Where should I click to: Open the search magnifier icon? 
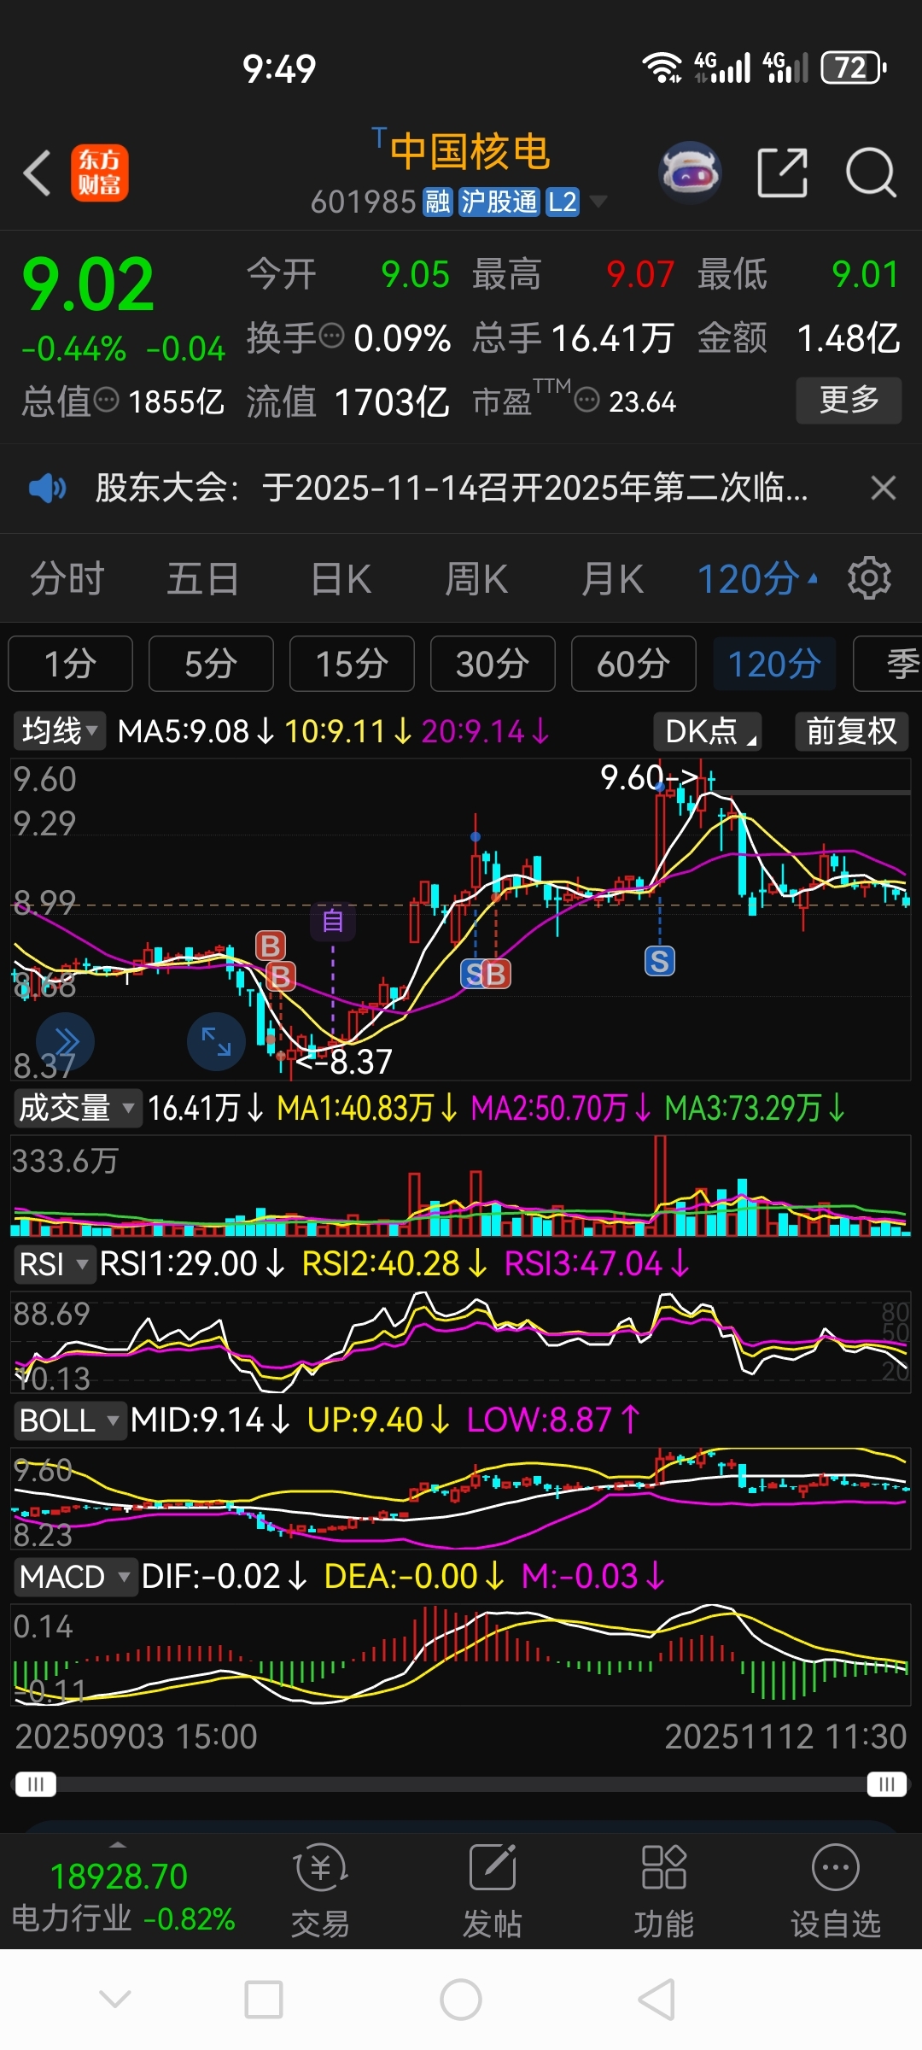click(x=871, y=173)
